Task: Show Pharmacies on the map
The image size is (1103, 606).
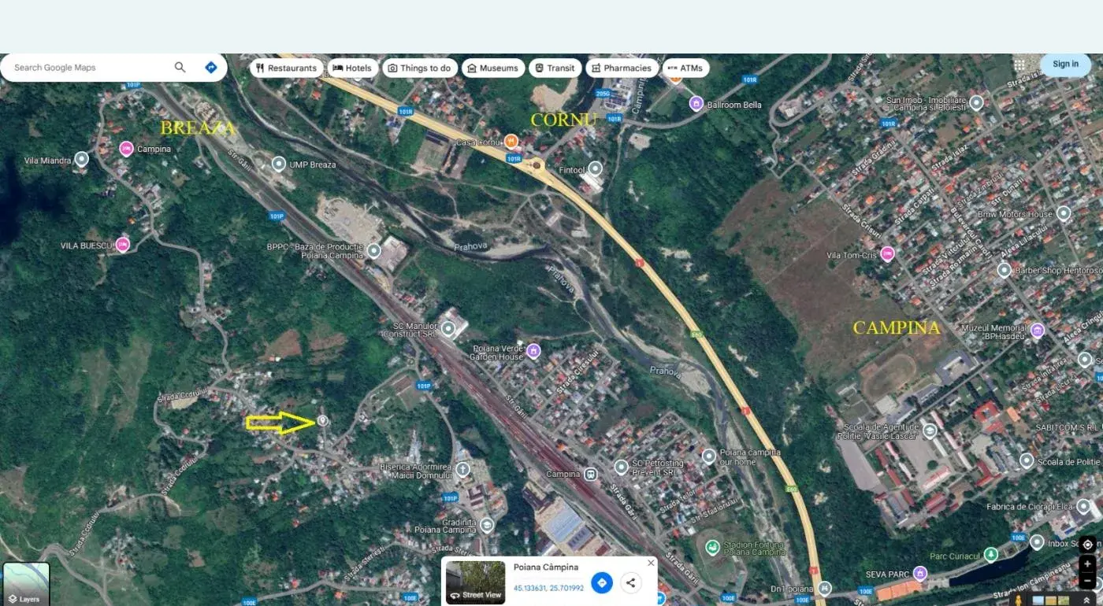Action: click(621, 68)
